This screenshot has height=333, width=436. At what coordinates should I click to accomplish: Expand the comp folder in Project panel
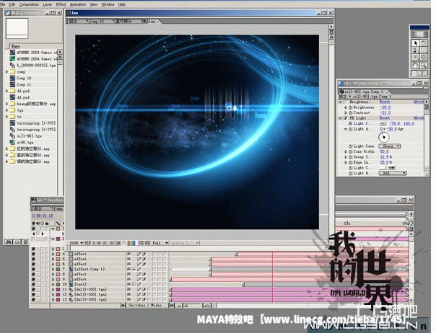pos(7,71)
